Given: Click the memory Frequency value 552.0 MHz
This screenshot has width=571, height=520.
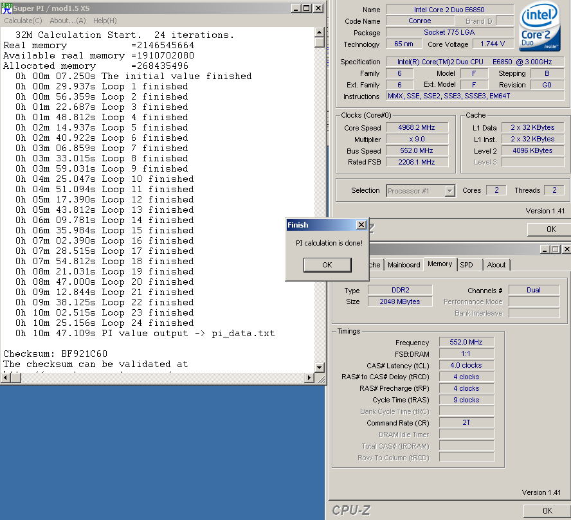Looking at the screenshot, I should click(466, 342).
